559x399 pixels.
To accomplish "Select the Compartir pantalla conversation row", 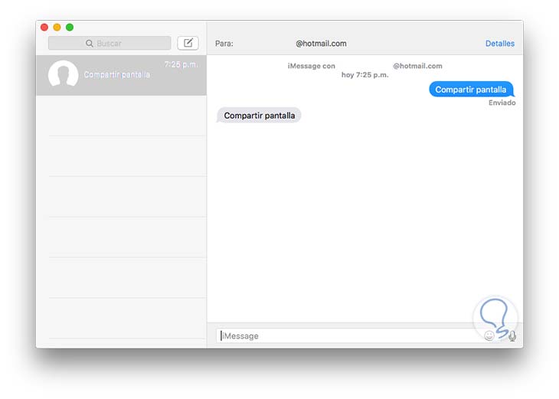I will [x=121, y=75].
